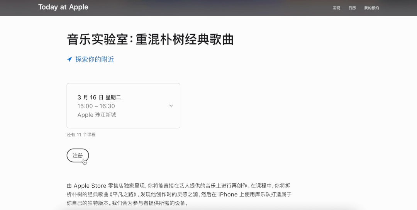Viewport: 417px width, 210px height.
Task: Expand the session selector chevron
Action: pyautogui.click(x=171, y=106)
